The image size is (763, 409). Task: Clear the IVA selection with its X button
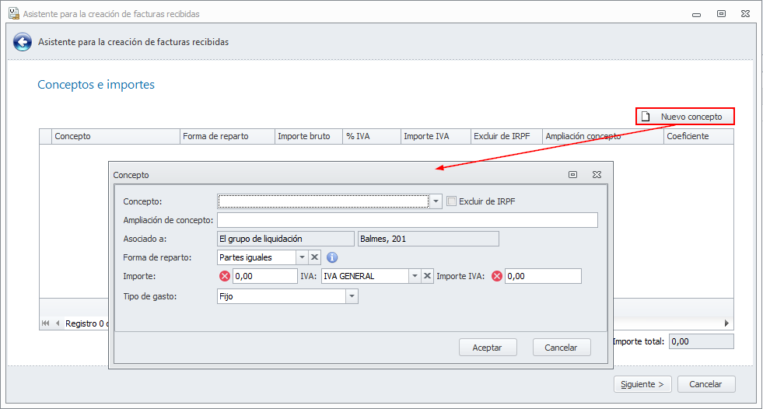tap(427, 276)
